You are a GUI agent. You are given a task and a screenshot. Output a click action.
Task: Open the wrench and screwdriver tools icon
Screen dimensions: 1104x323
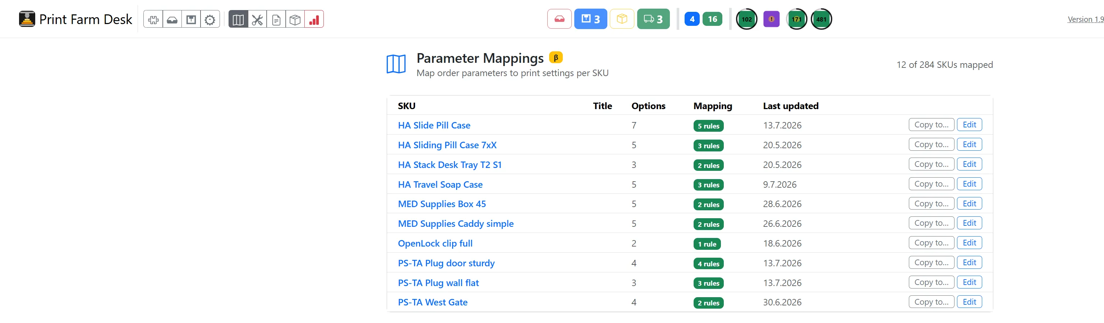click(x=257, y=19)
